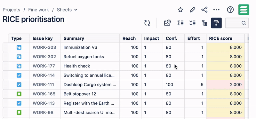Screen dimensions: 256x119
Task: Select the 'Register with the Earth' cell
Action: click(x=90, y=103)
